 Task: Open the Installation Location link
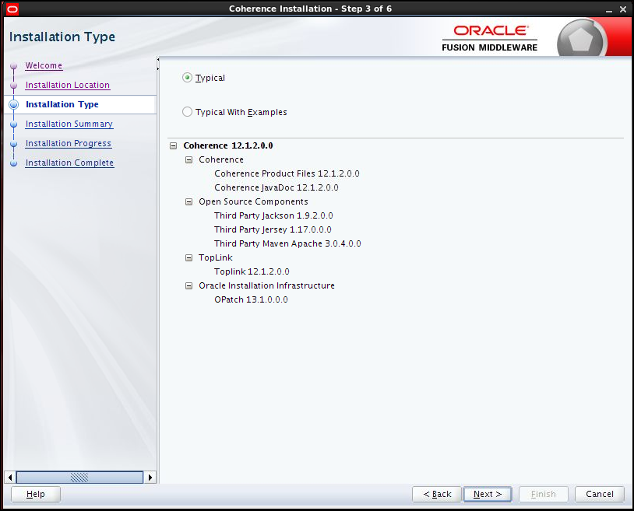[x=67, y=85]
